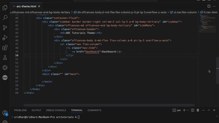
Task: Open the JSON extension icon
Action: coord(5,78)
